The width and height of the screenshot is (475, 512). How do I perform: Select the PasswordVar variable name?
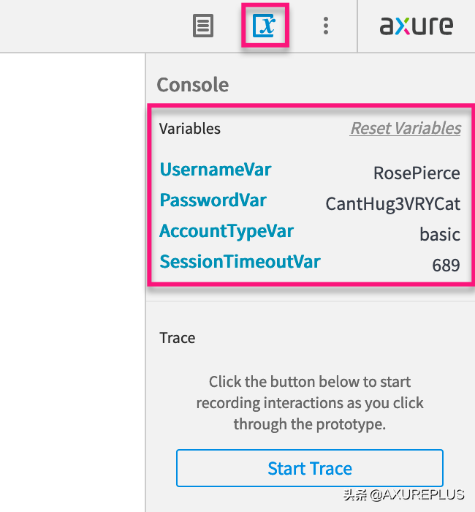[213, 200]
